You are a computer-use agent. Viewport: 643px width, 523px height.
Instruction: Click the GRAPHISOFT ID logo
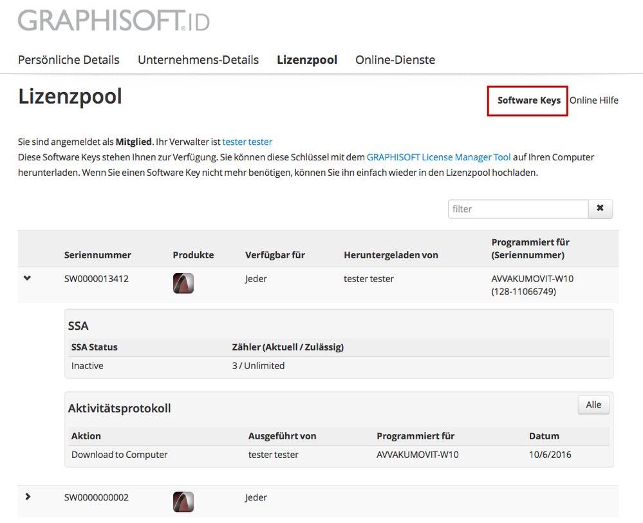click(114, 21)
